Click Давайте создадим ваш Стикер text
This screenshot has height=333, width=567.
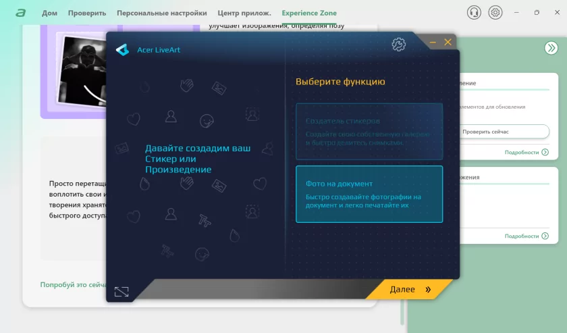(198, 159)
